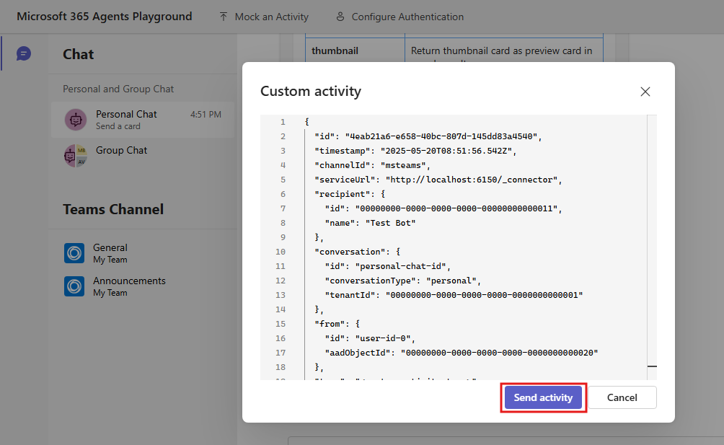Open the General channel in My Team
This screenshot has height=445, width=724.
click(x=143, y=253)
